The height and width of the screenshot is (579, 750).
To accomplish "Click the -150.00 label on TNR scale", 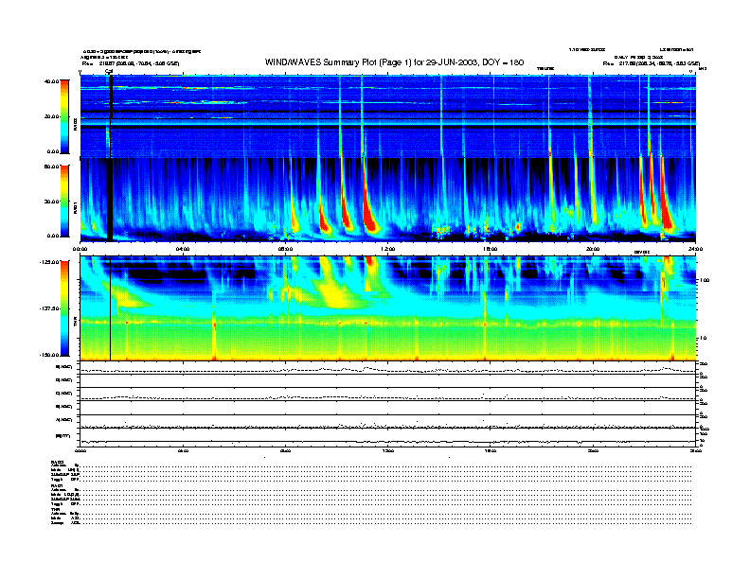I will (49, 355).
